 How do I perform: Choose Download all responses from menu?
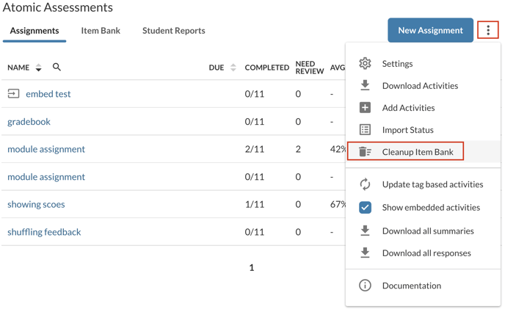[426, 253]
